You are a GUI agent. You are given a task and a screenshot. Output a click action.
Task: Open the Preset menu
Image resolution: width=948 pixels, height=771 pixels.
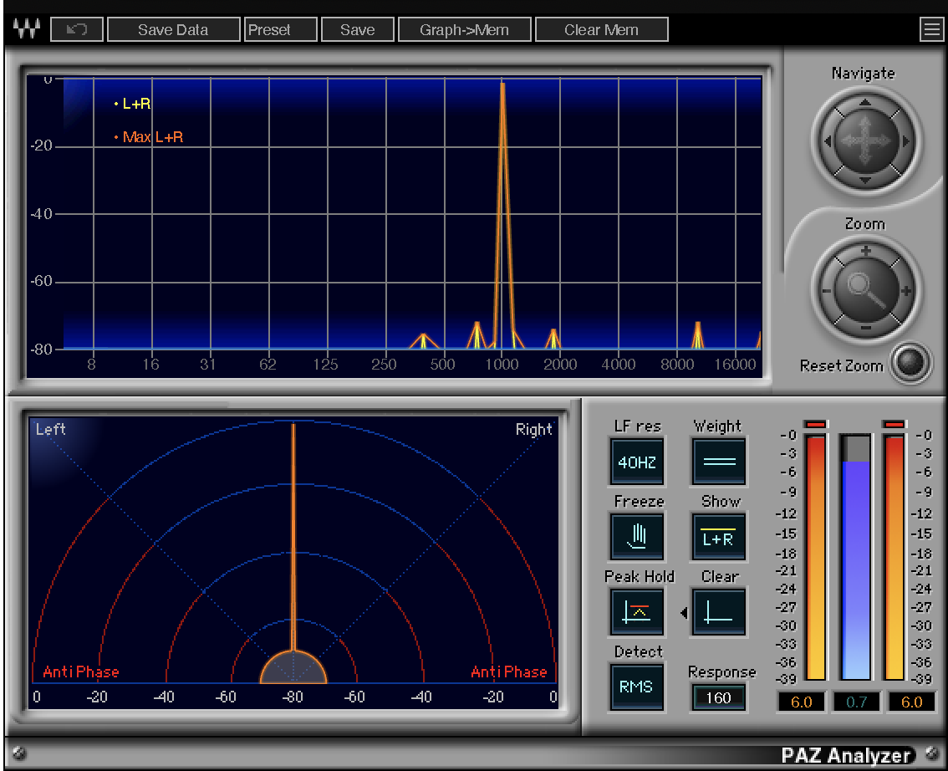[x=281, y=29]
